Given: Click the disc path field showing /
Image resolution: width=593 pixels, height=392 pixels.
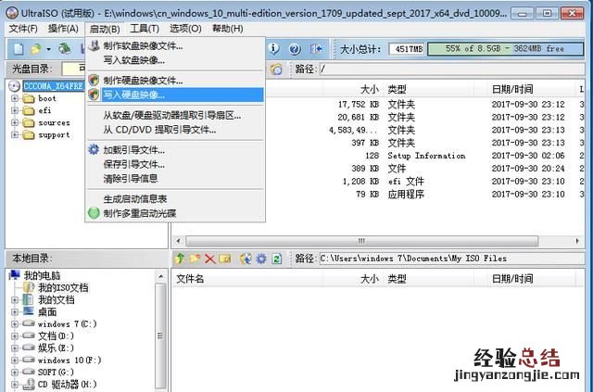Looking at the screenshot, I should coord(452,70).
